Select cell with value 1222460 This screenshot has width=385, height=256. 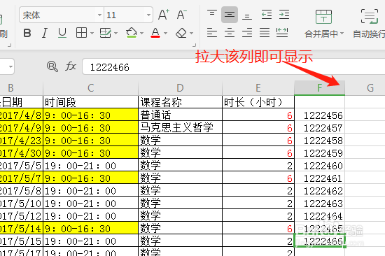[x=320, y=165]
